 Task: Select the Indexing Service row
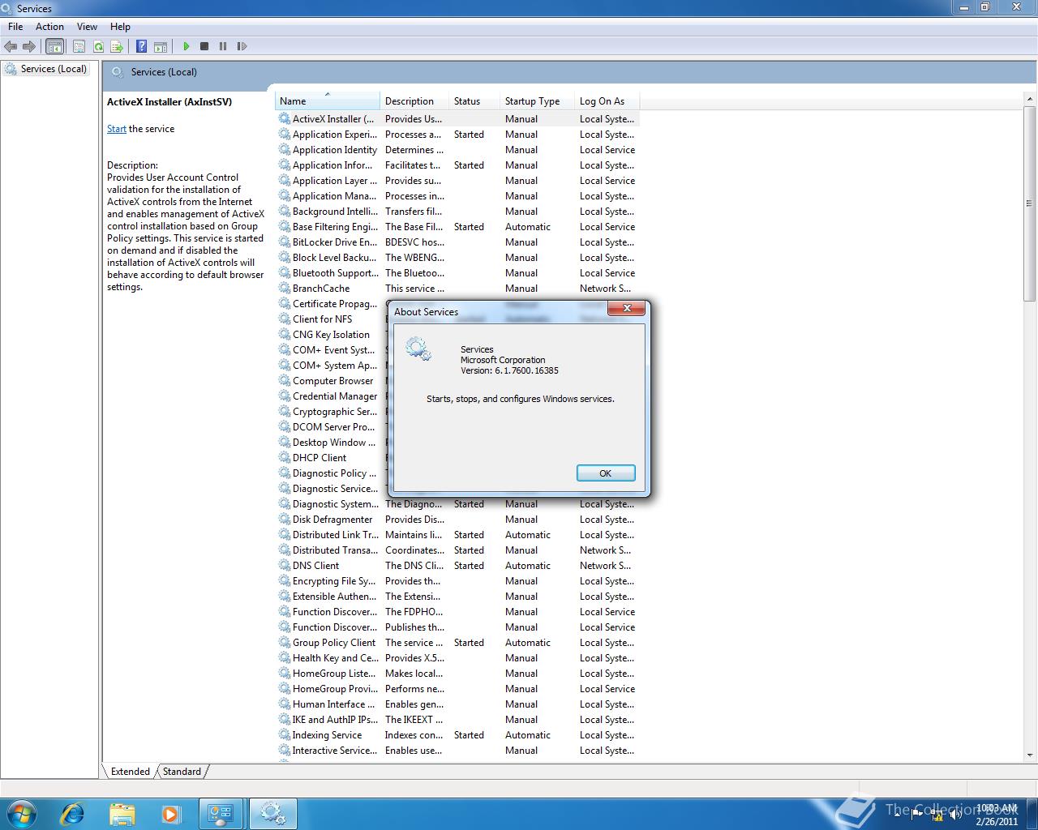458,735
